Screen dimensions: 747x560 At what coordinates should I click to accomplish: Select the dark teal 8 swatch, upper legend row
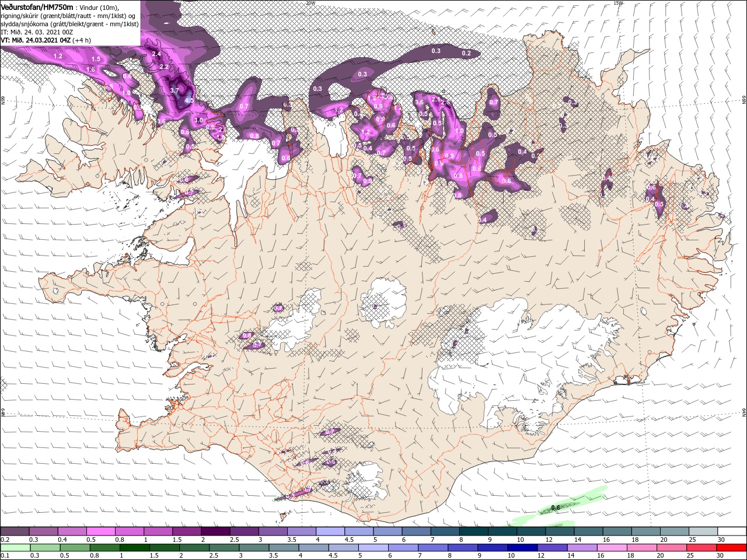[x=474, y=531]
